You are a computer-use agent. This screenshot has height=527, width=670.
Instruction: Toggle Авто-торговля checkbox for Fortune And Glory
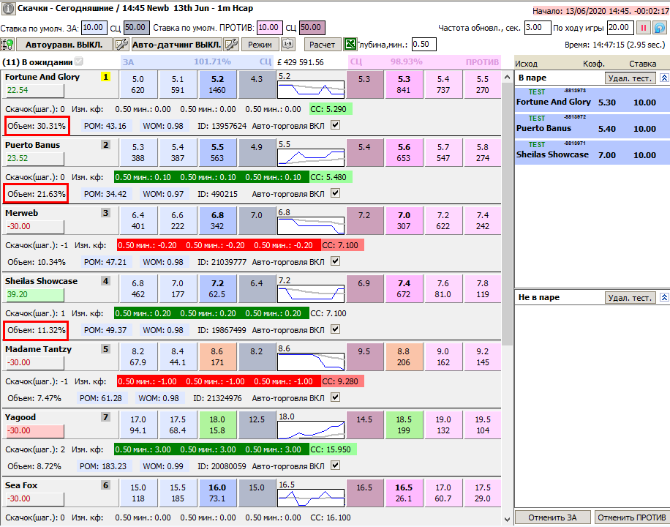[336, 125]
